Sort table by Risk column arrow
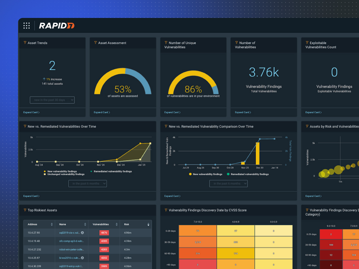359x269 pixels. pos(148,224)
